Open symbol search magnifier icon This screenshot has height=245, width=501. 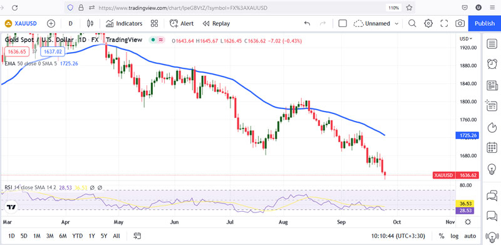click(x=412, y=23)
